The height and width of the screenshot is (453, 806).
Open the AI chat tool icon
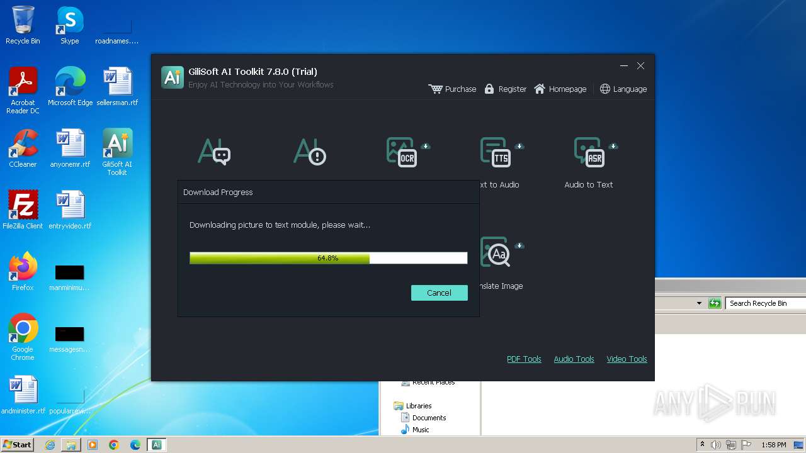214,152
